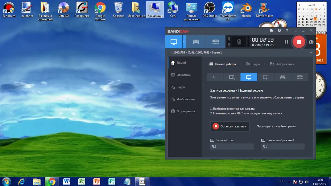
Task: Select the around-mouse recording mode
Action: click(266, 77)
